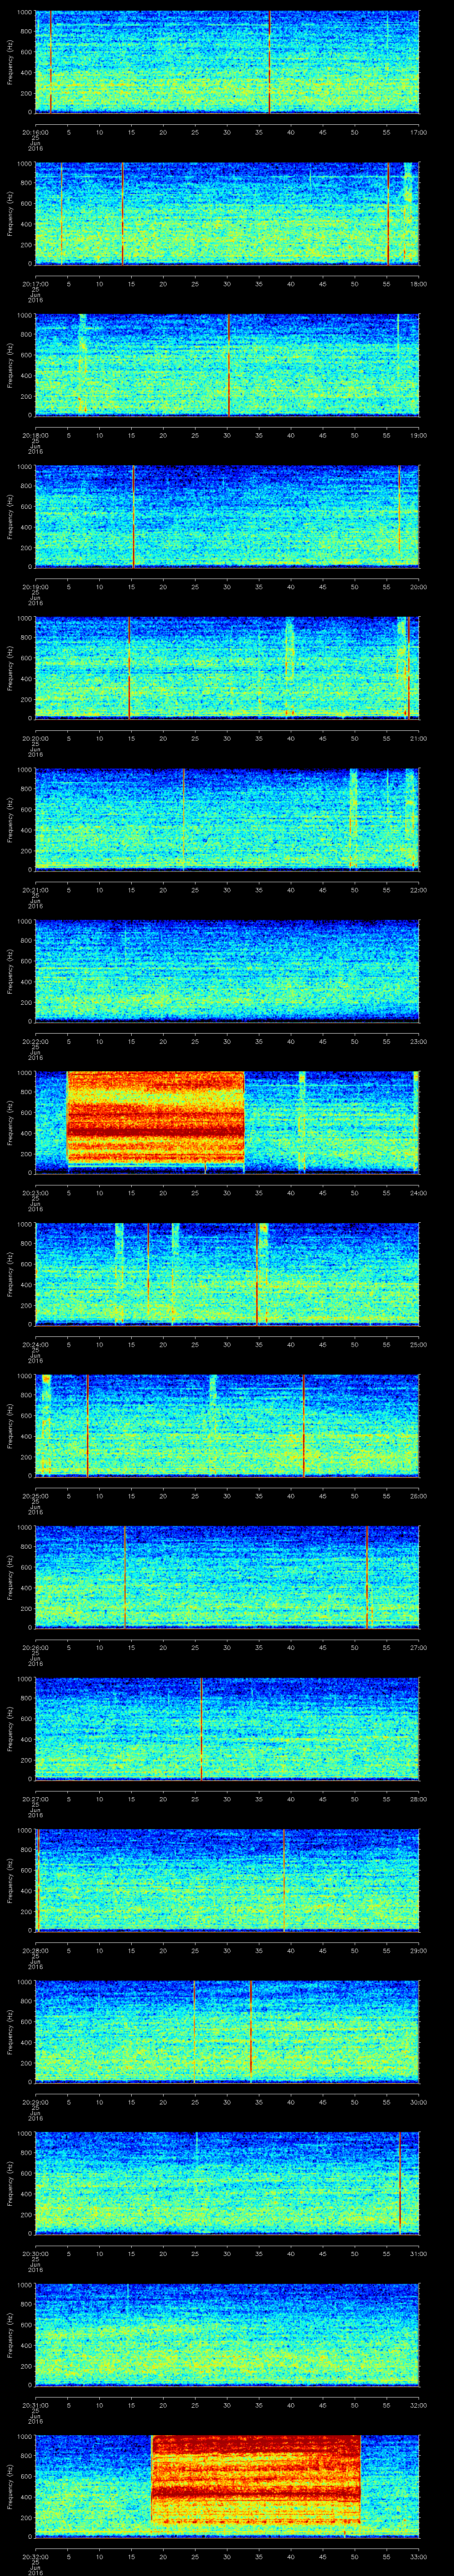Click the 20:20:00 start time label

click(35, 738)
